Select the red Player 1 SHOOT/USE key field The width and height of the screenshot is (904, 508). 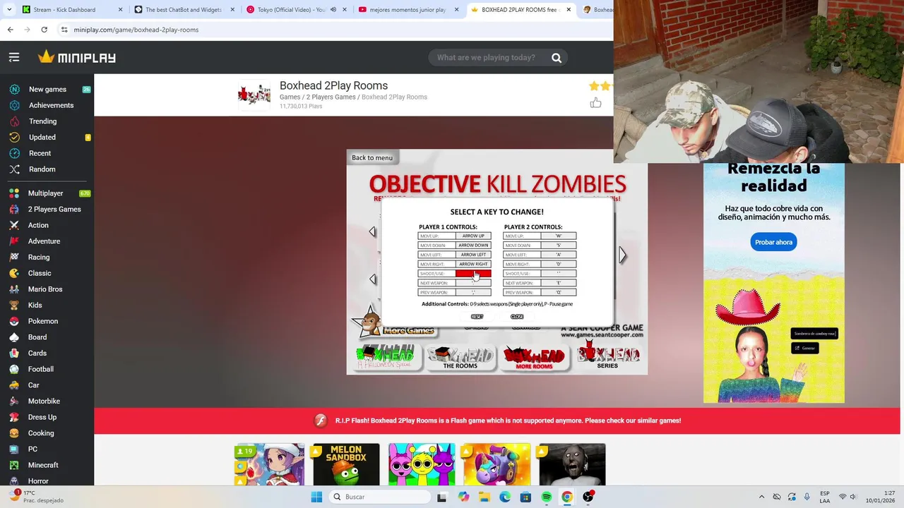473,274
